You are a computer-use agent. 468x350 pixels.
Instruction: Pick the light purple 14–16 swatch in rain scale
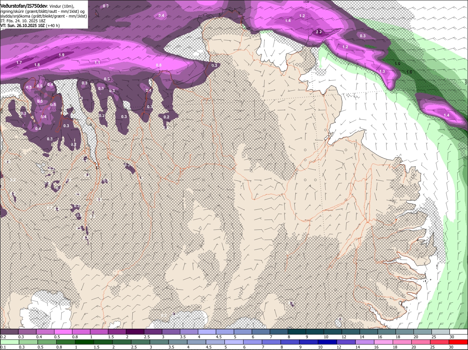[365, 342]
